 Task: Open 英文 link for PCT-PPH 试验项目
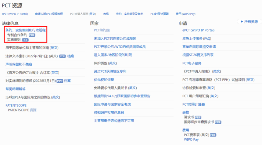click(250, 80)
